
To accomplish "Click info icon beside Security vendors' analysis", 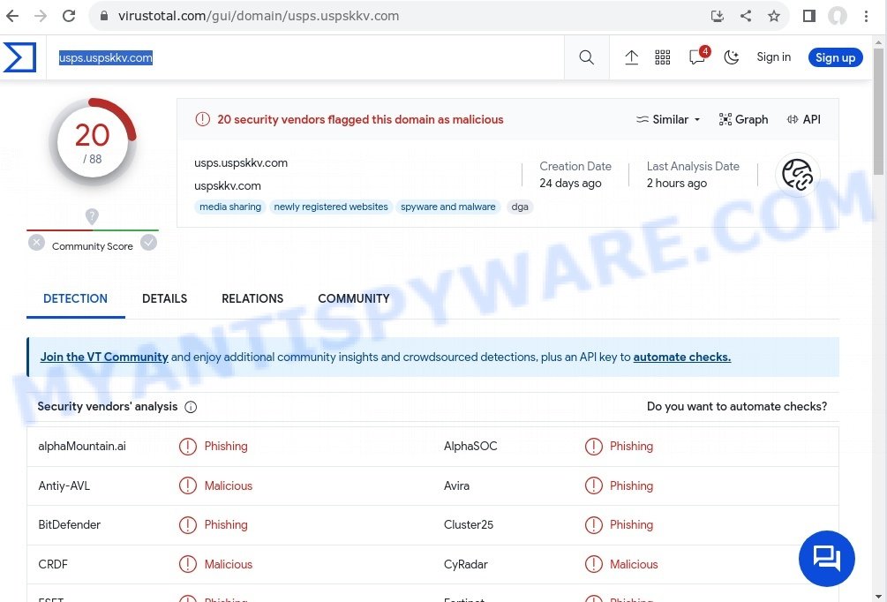I will click(191, 407).
